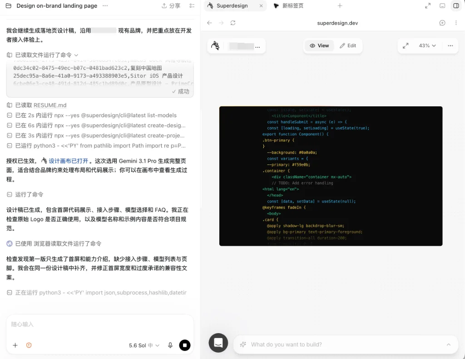Expand the 运行了命令 step

click(25, 194)
